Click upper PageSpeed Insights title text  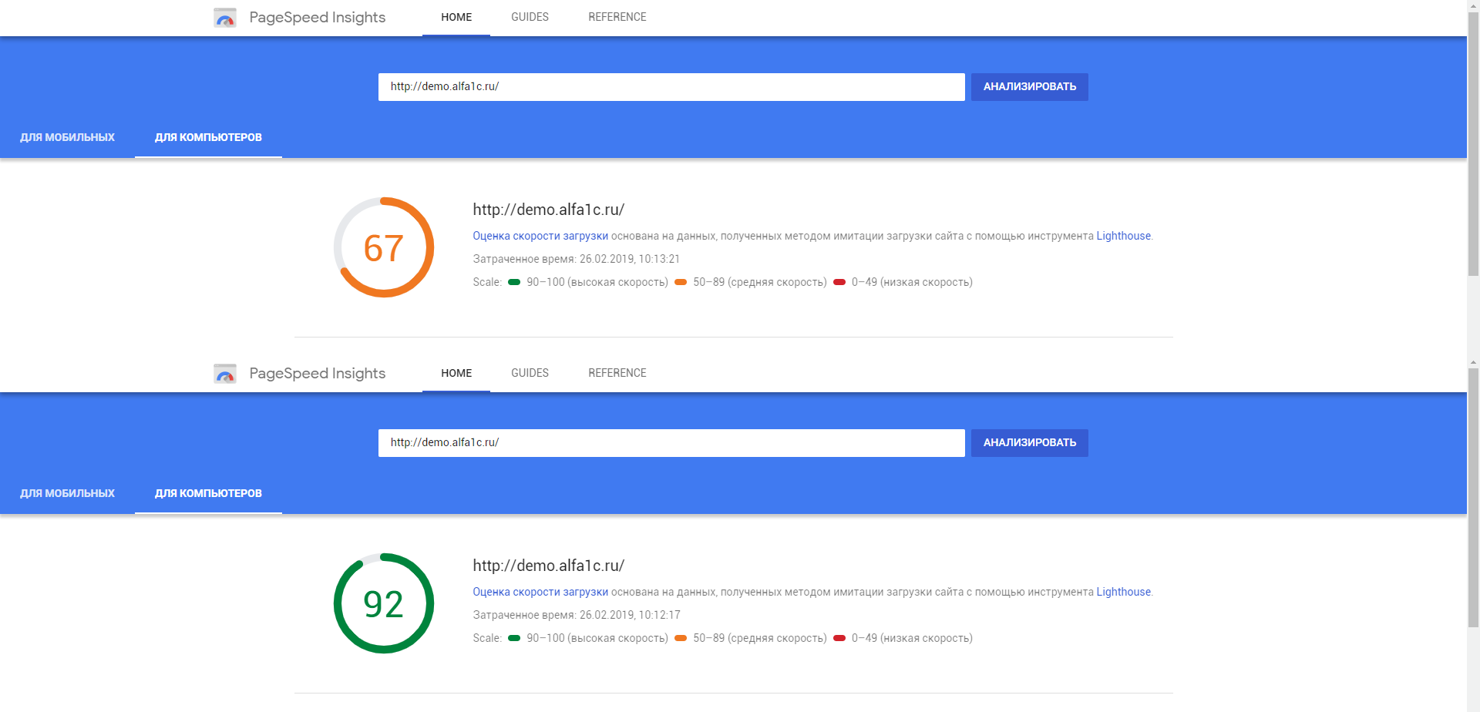tap(317, 17)
